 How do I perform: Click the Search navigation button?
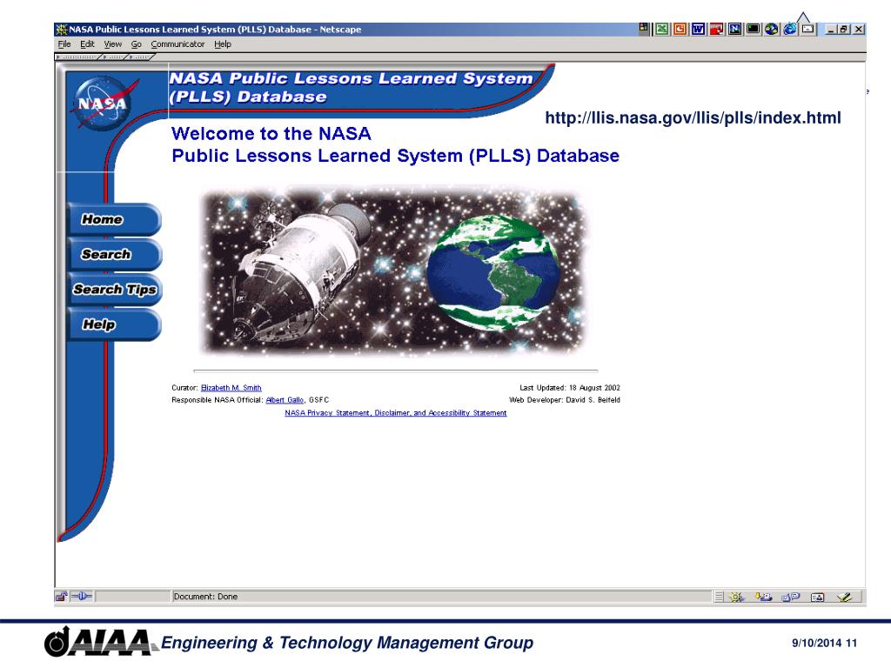point(114,255)
